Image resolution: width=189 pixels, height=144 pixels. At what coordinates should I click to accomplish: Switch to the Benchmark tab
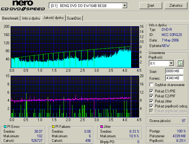(x=10, y=18)
